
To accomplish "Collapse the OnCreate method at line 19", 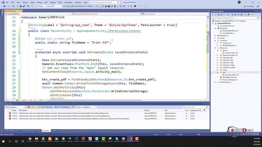I will [x=20, y=52].
